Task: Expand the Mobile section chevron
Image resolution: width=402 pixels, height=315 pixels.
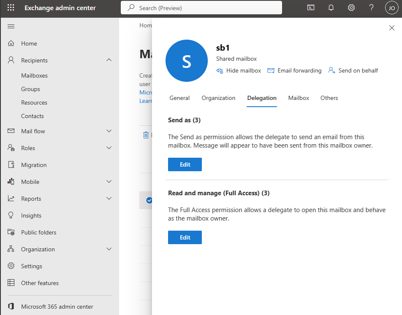Action: tap(109, 182)
